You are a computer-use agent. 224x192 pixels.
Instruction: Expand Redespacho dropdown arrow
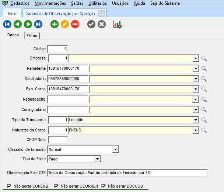click(x=196, y=99)
